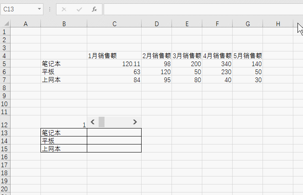Click the Insert Function fx icon
The width and height of the screenshot is (303, 195).
point(94,9)
